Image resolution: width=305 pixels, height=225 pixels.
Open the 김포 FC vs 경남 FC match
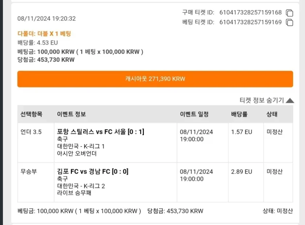[93, 171]
